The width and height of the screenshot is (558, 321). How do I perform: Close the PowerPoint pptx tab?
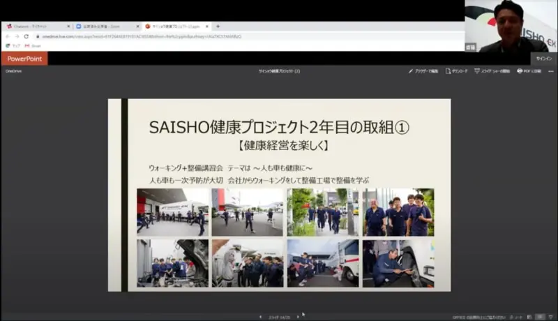coord(206,27)
